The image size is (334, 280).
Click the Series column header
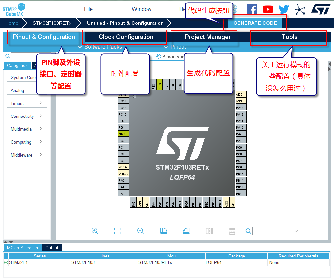click(x=40, y=256)
